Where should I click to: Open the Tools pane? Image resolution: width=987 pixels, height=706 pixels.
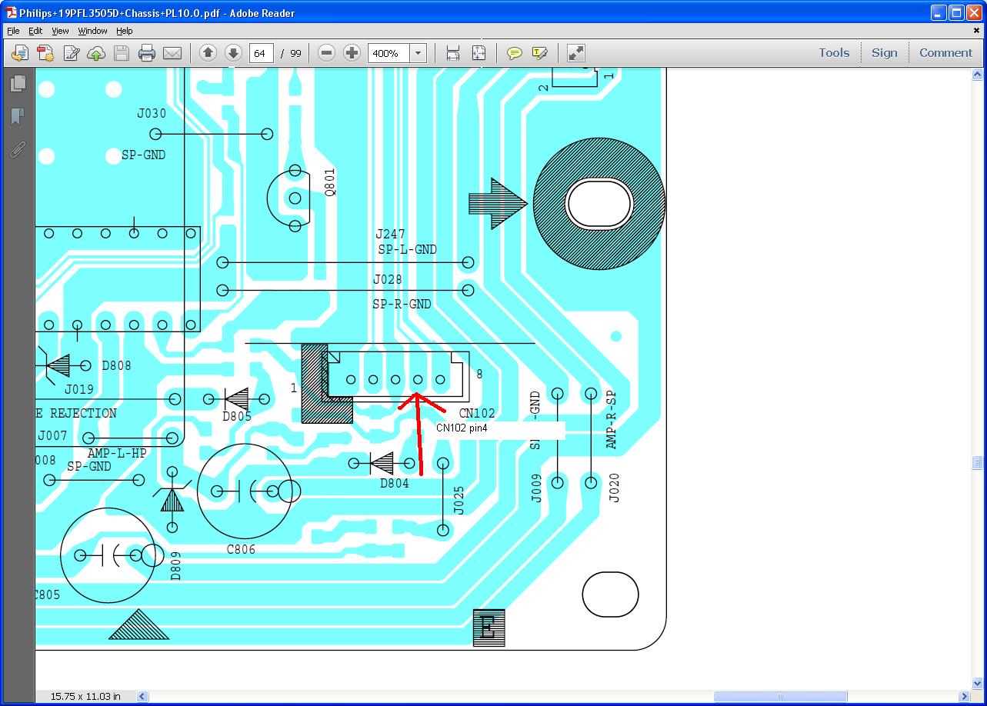[x=833, y=53]
